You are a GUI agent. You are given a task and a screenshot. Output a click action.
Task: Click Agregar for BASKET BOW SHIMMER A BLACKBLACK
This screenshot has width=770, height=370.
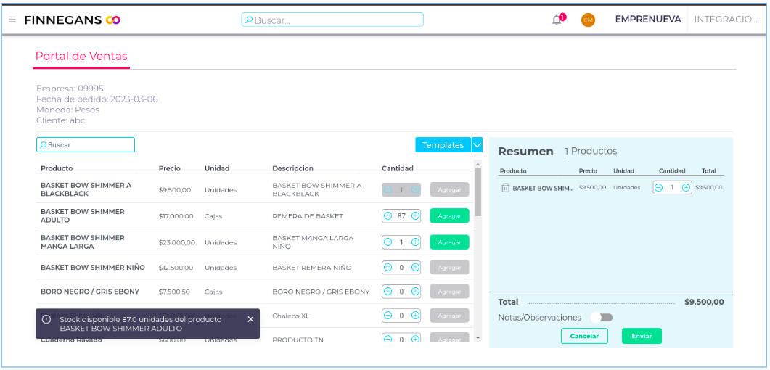coord(449,189)
